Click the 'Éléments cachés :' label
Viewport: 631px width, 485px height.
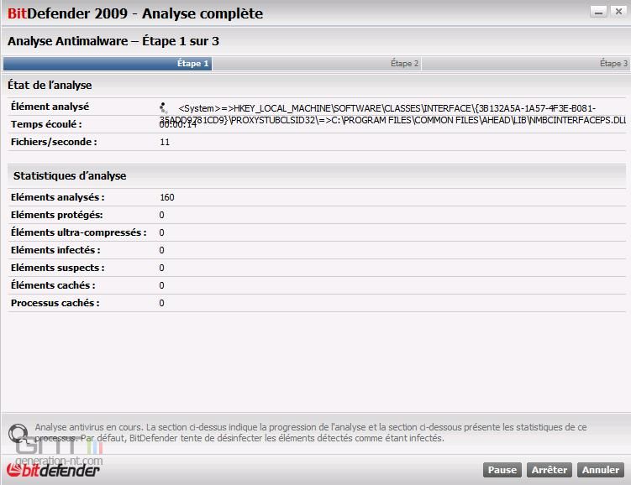click(53, 285)
